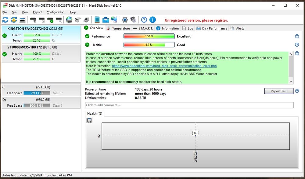Click the '133 days, 20 hours' power on value
Viewport: 305px width, 179px height.
(x=149, y=89)
